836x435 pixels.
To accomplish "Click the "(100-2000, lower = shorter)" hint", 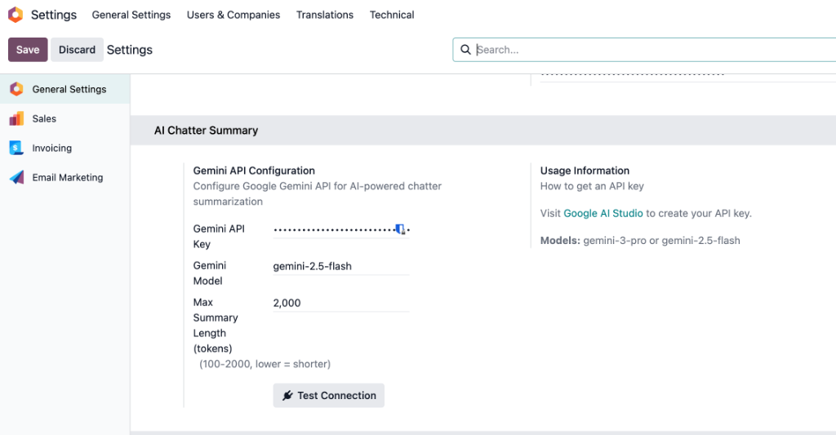I will pyautogui.click(x=265, y=363).
